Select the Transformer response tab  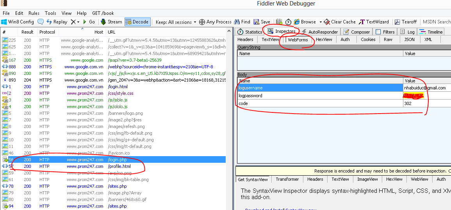[x=287, y=179]
